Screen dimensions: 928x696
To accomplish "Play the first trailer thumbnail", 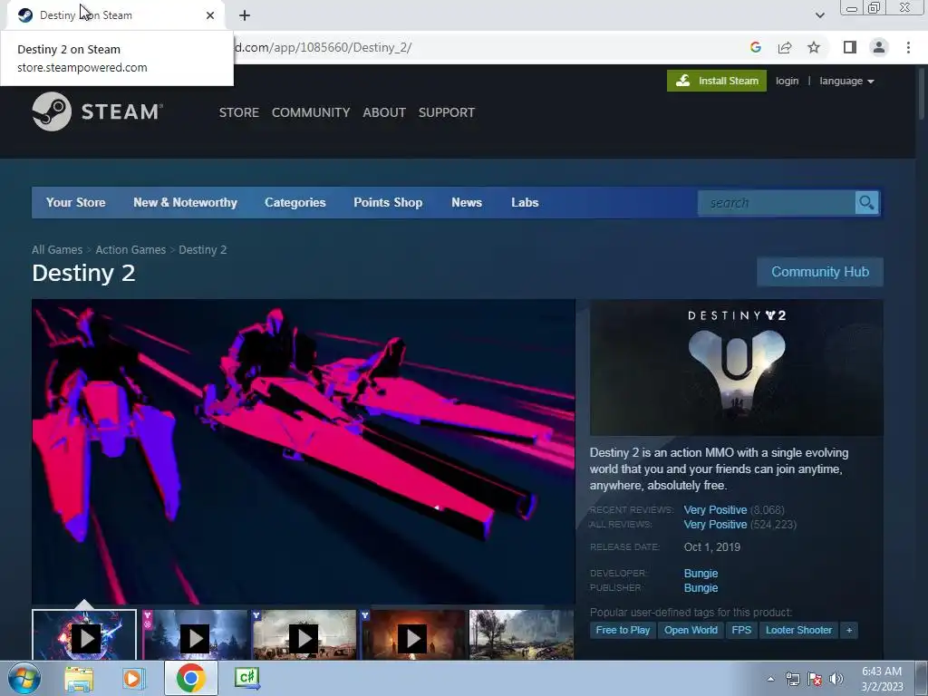I will [84, 635].
